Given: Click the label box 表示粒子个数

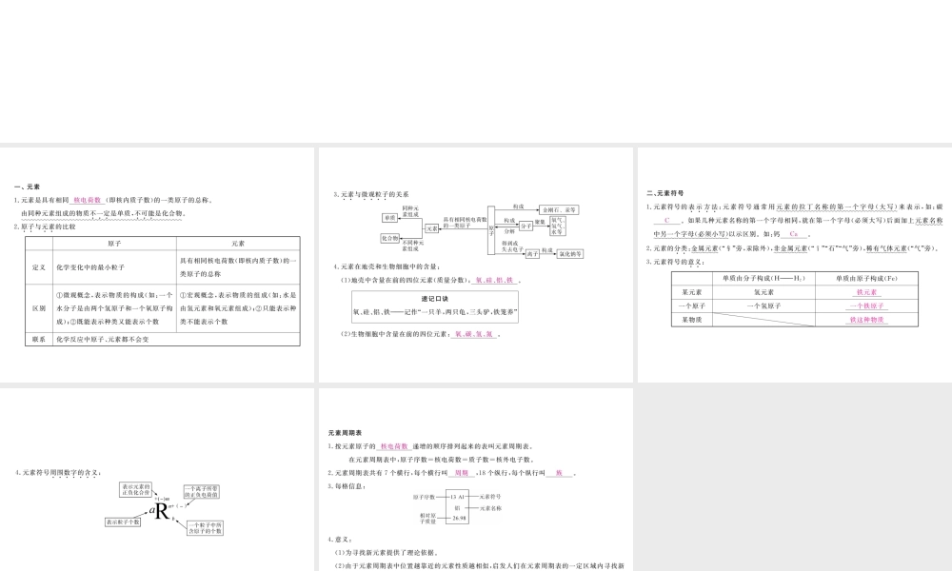Looking at the screenshot, I should coord(123,522).
